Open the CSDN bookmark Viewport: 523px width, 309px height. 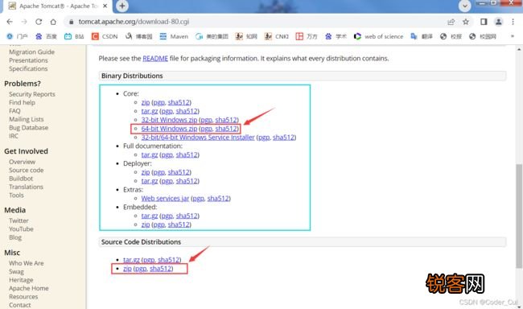[x=105, y=36]
